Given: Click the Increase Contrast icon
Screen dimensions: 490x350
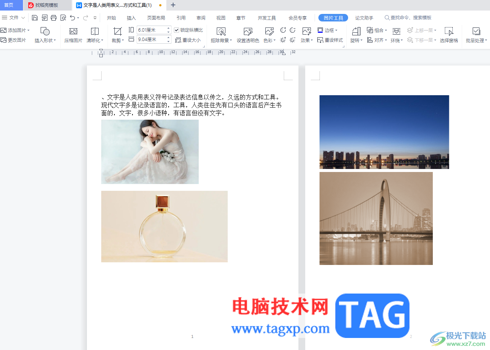Looking at the screenshot, I should point(283,30).
